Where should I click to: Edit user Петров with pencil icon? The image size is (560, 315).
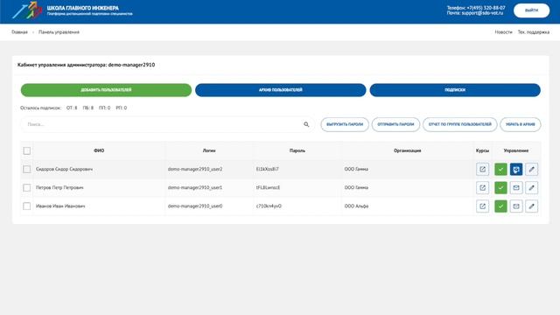pyautogui.click(x=531, y=187)
